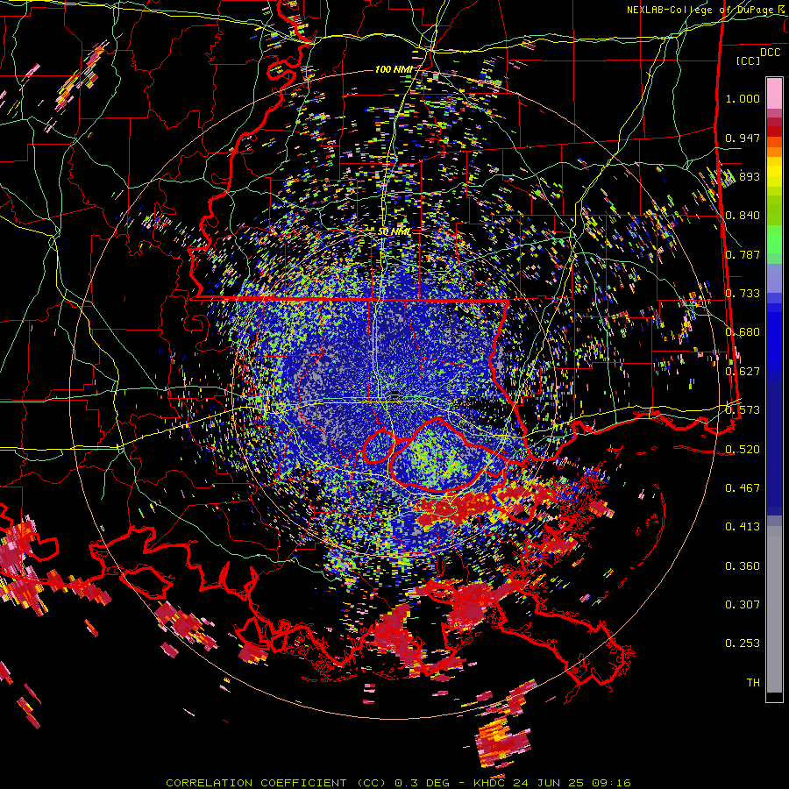Click the 0.520 legend value
This screenshot has width=789, height=789.
click(x=743, y=449)
